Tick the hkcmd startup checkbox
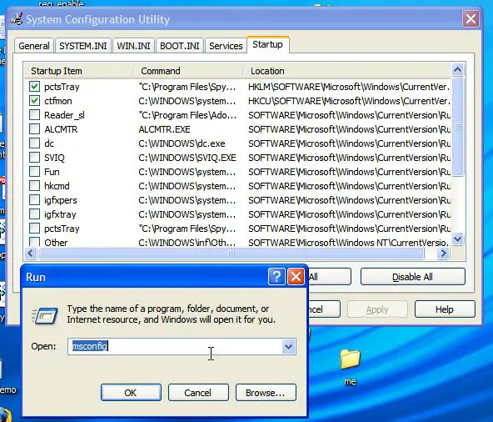 tap(34, 185)
